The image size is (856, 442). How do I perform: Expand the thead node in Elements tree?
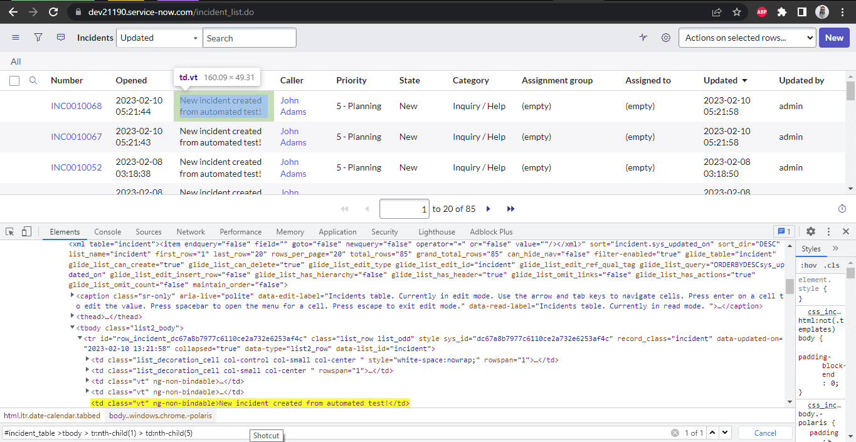73,317
